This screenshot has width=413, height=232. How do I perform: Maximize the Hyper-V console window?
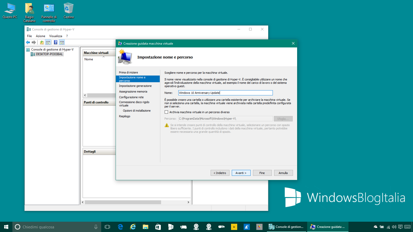pyautogui.click(x=250, y=29)
